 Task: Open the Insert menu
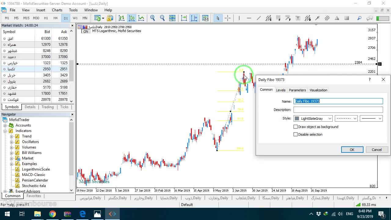[41, 10]
